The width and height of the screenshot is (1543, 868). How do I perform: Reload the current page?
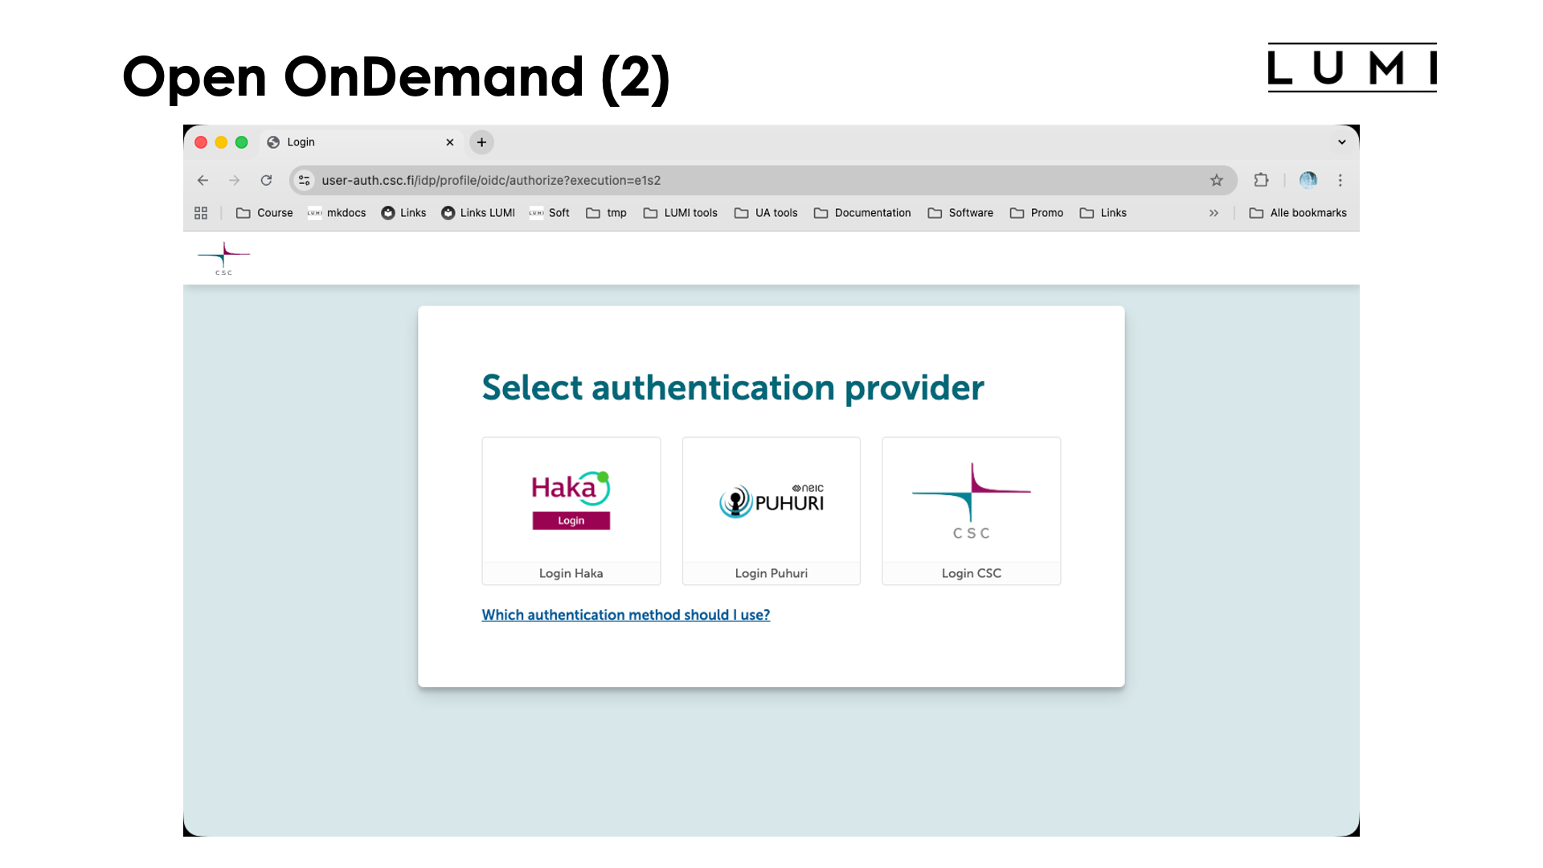[x=266, y=180]
